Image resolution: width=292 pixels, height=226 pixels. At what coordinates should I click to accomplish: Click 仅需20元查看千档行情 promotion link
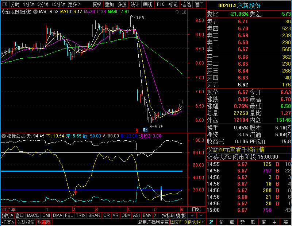235,149
